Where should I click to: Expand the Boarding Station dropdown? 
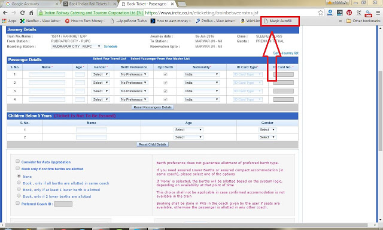[x=77, y=47]
